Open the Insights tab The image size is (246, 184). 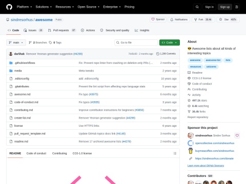pyautogui.click(x=142, y=30)
